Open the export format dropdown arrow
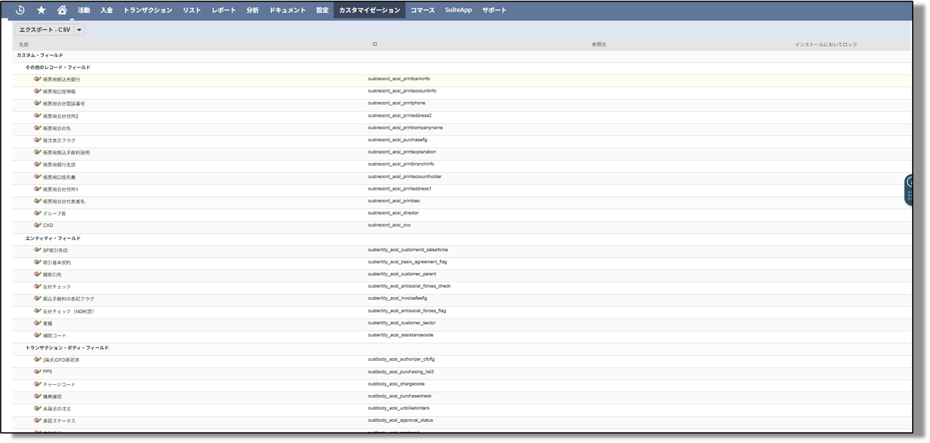The height and width of the screenshot is (443, 930). 80,30
